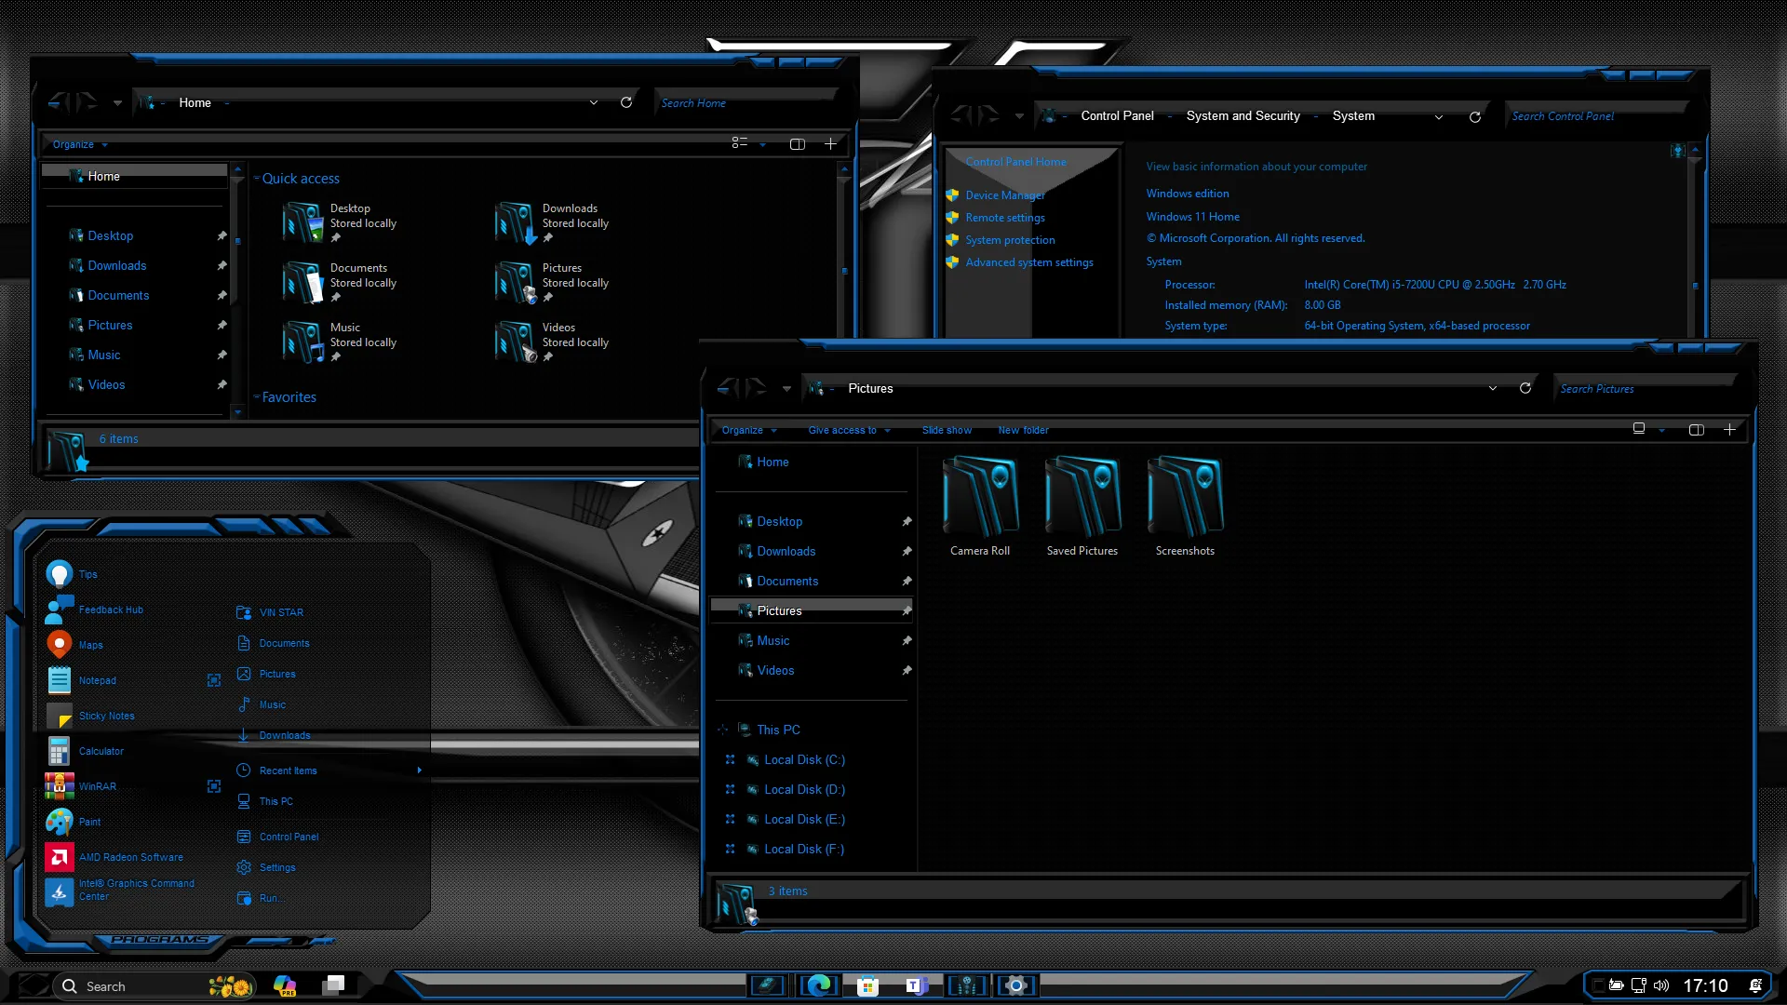
Task: Start WinRAR from the Start menu
Action: [99, 786]
